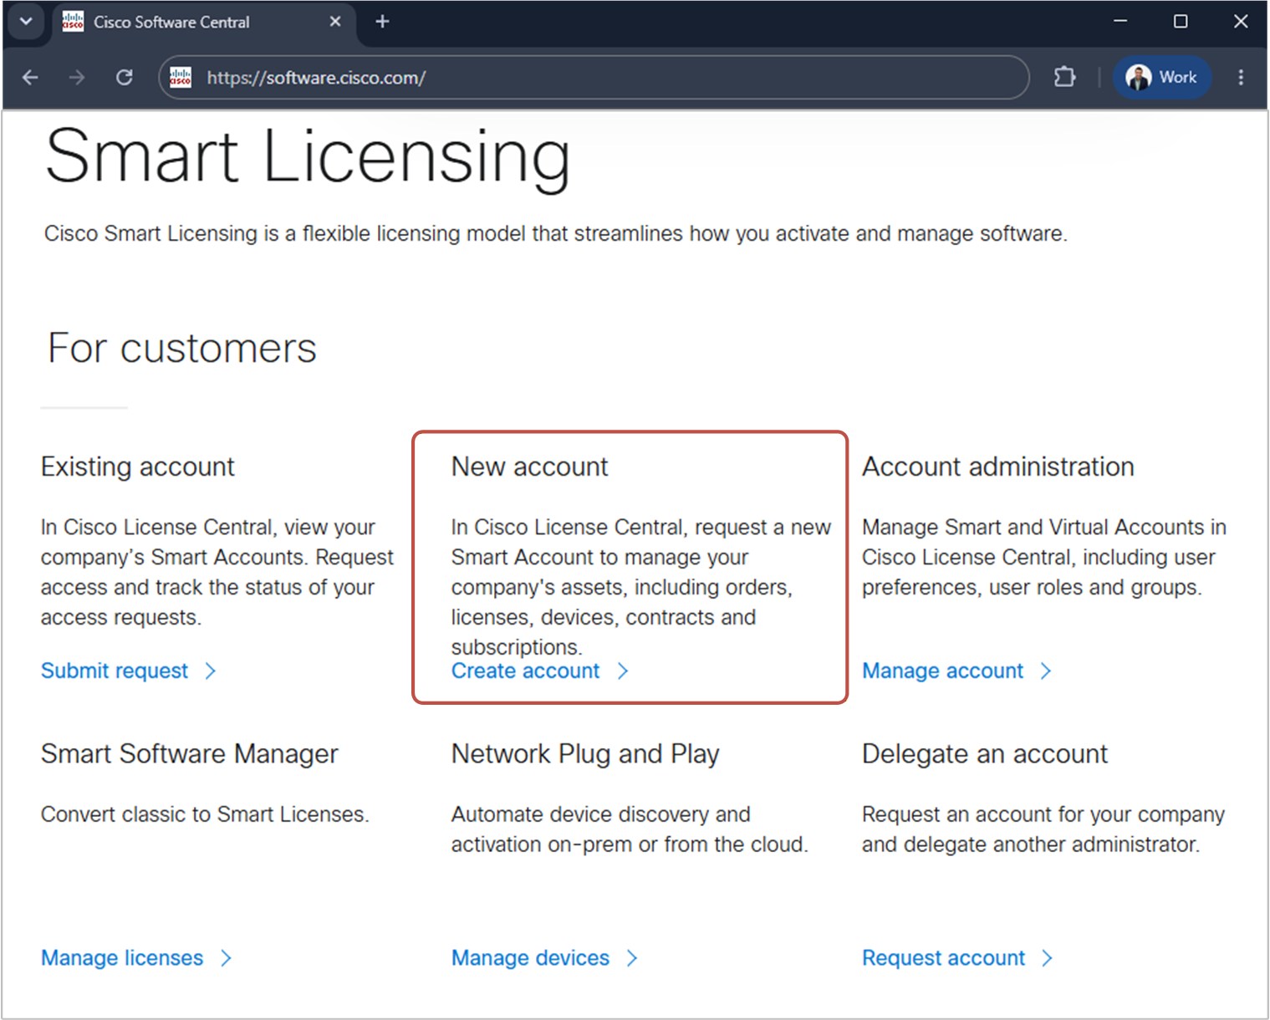Close the browser window
This screenshot has height=1020, width=1270.
[1241, 22]
